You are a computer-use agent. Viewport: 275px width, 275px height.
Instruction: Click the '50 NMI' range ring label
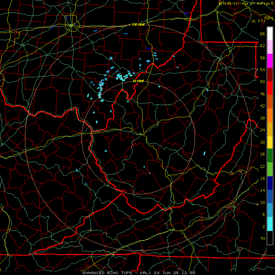coord(138,81)
